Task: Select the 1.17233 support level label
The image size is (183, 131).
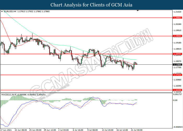Action: coord(177,75)
